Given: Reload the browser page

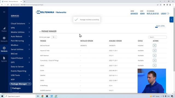Looking at the screenshot, I should pyautogui.click(x=8, y=5).
